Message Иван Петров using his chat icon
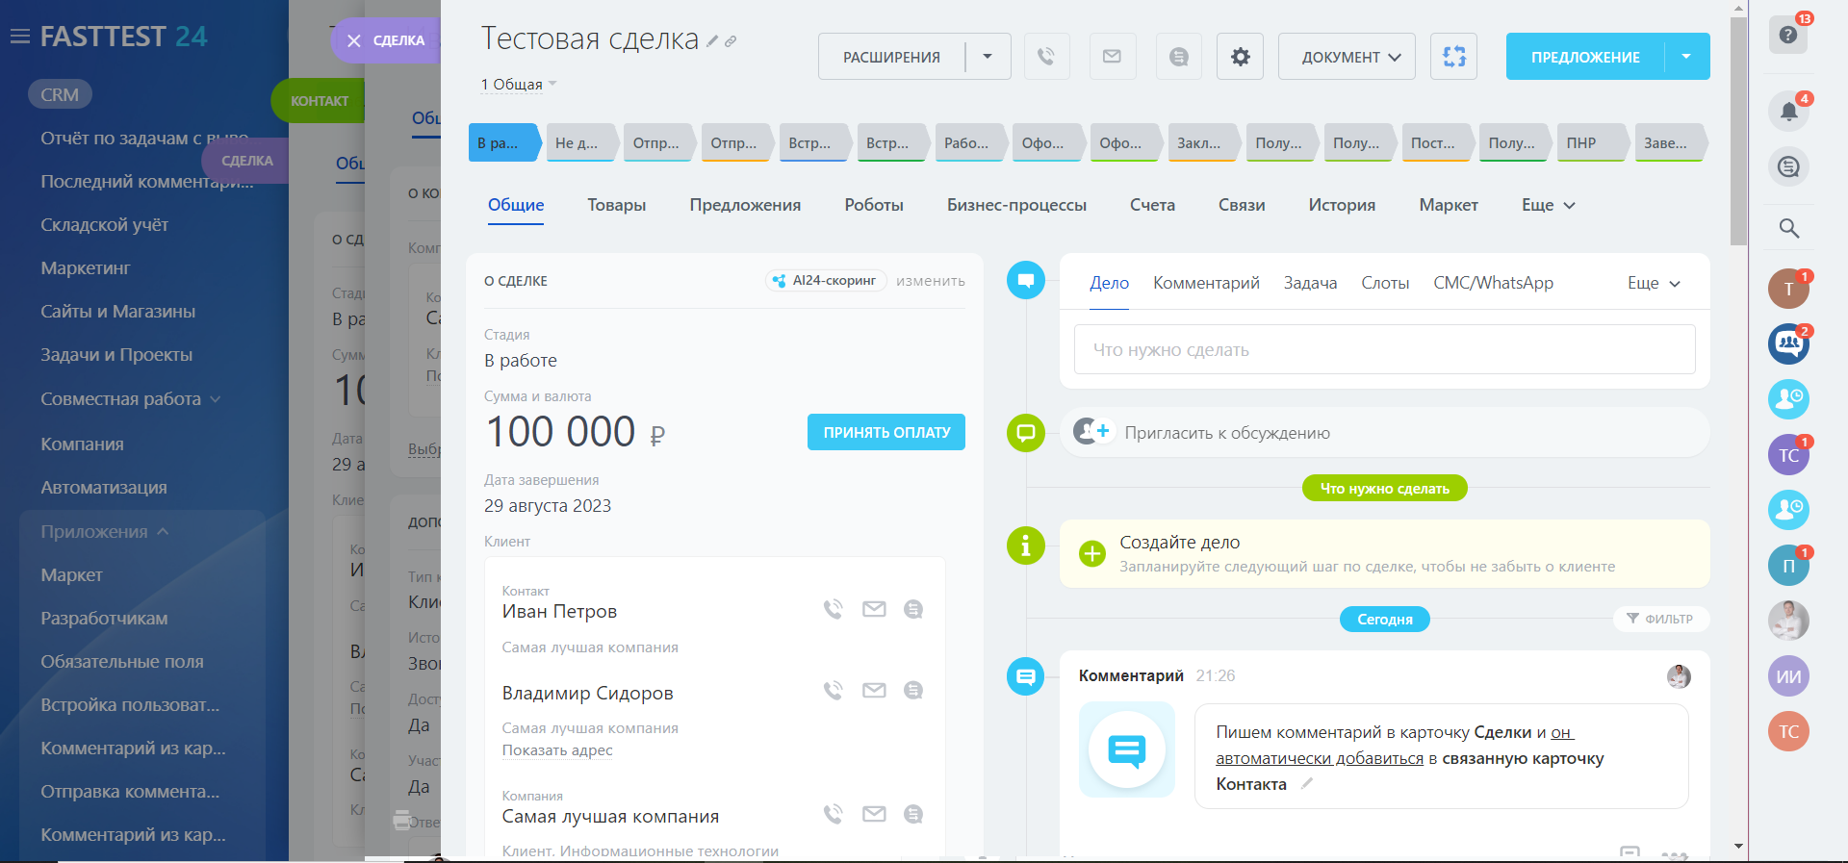Image resolution: width=1848 pixels, height=863 pixels. 913,609
